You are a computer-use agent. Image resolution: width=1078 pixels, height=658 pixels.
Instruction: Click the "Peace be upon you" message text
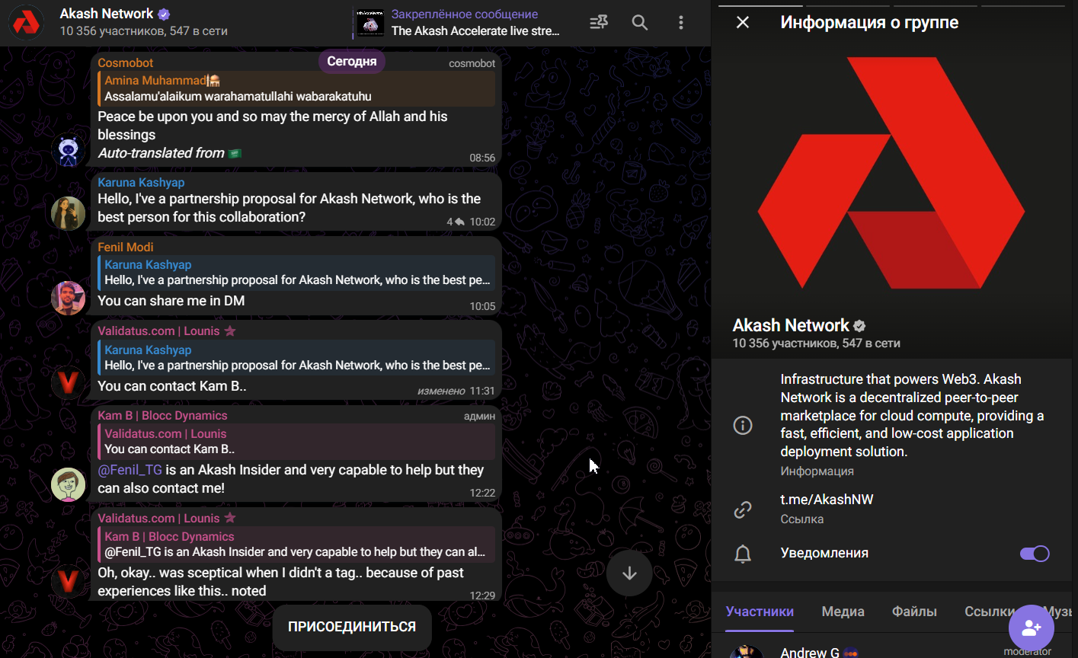click(272, 126)
